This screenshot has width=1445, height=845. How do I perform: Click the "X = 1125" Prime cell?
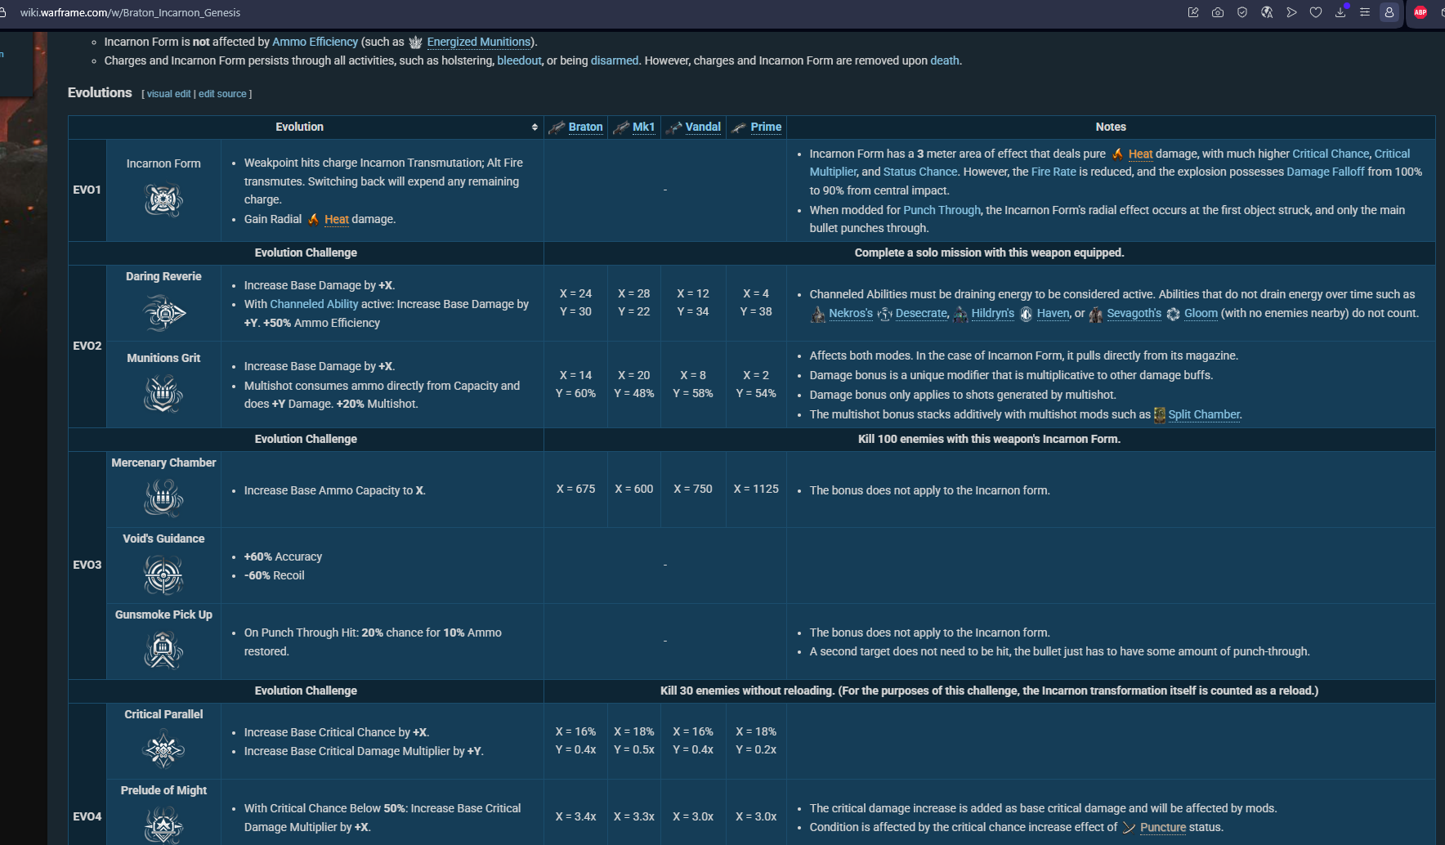coord(756,489)
